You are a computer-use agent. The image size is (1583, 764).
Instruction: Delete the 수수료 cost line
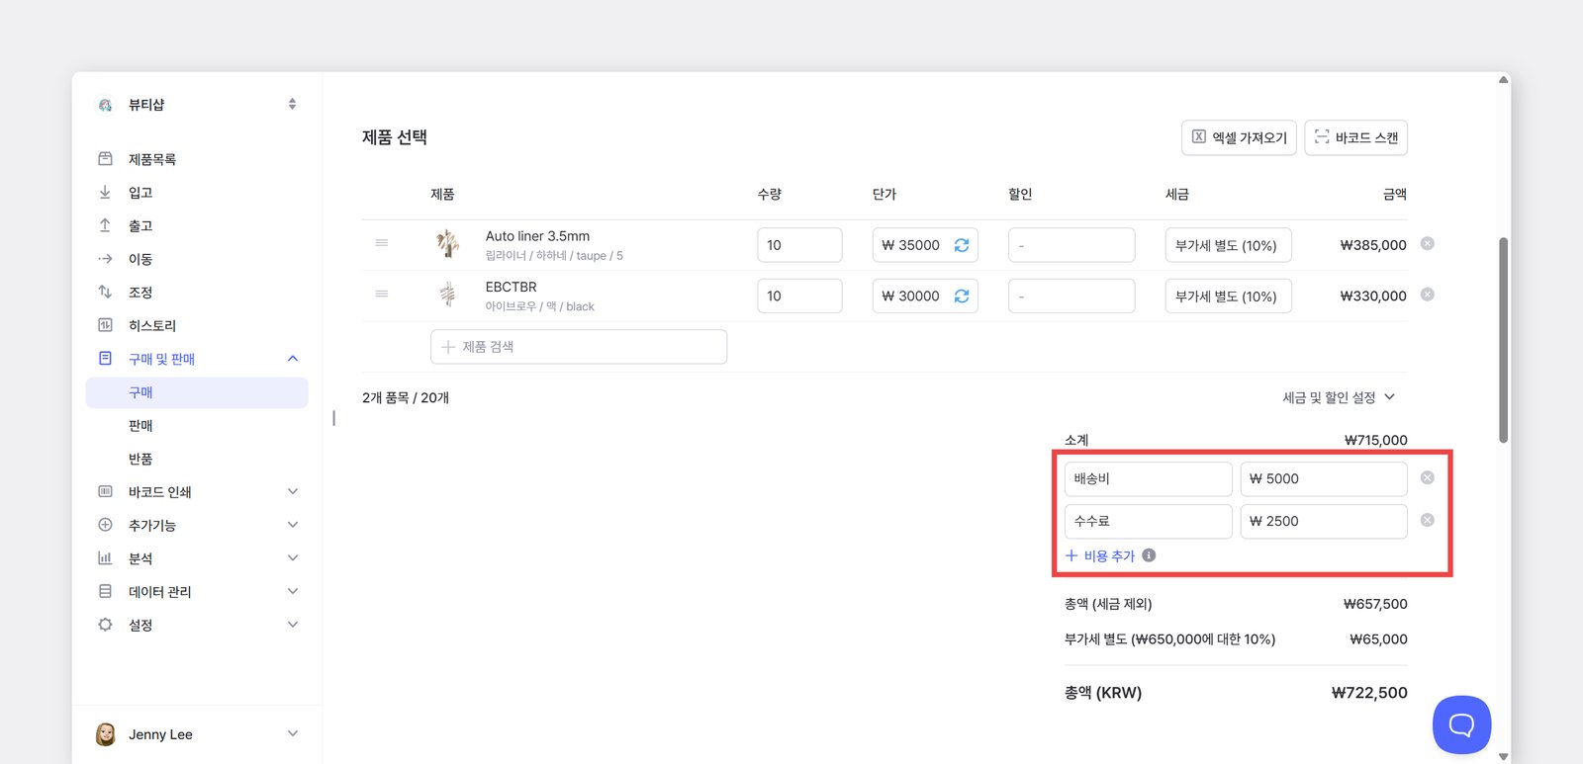1427,521
